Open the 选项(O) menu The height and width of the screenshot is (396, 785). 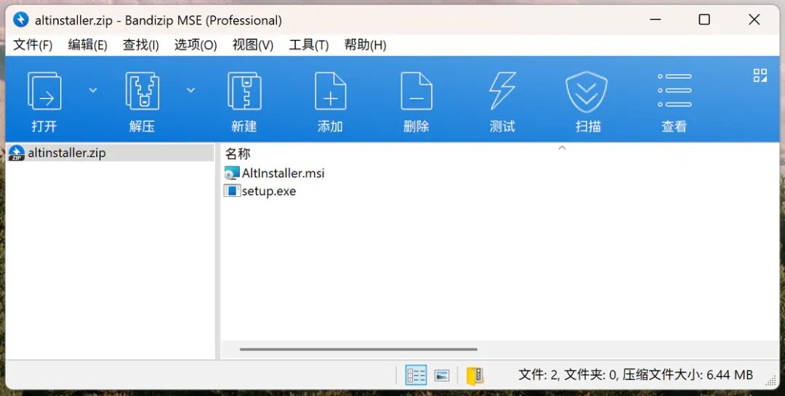coord(196,45)
